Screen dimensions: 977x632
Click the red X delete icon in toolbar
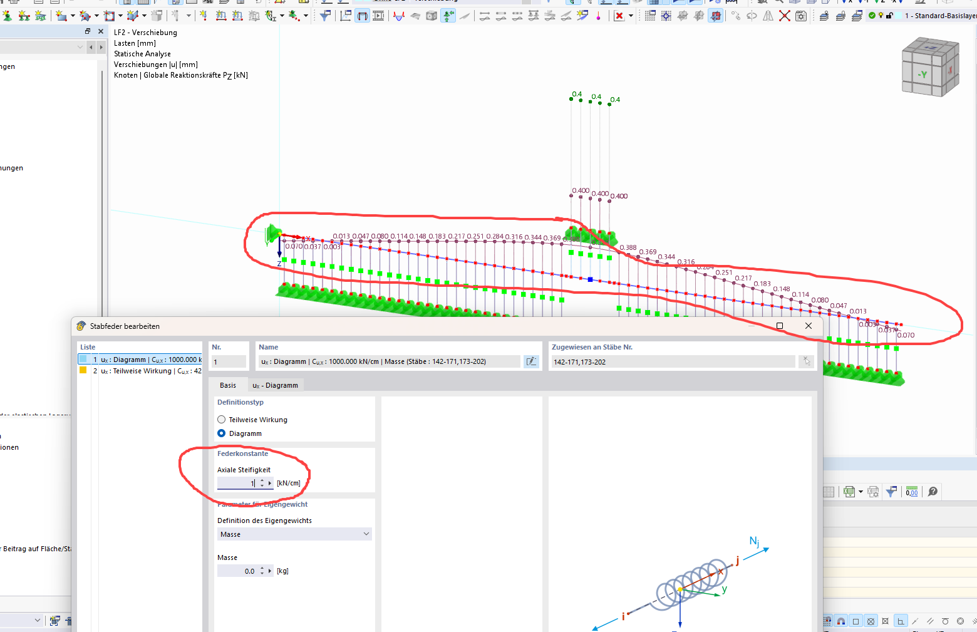pyautogui.click(x=619, y=16)
